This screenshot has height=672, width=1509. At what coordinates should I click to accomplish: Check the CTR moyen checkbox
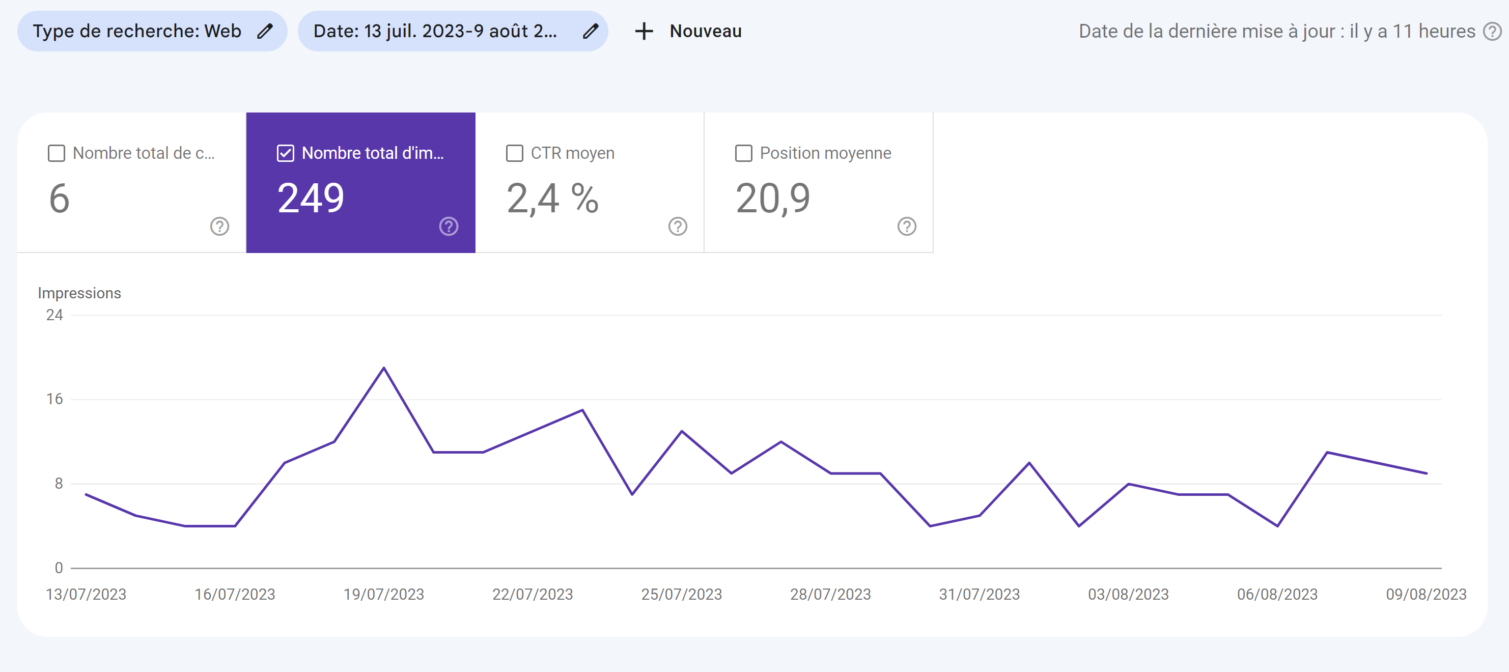[514, 153]
